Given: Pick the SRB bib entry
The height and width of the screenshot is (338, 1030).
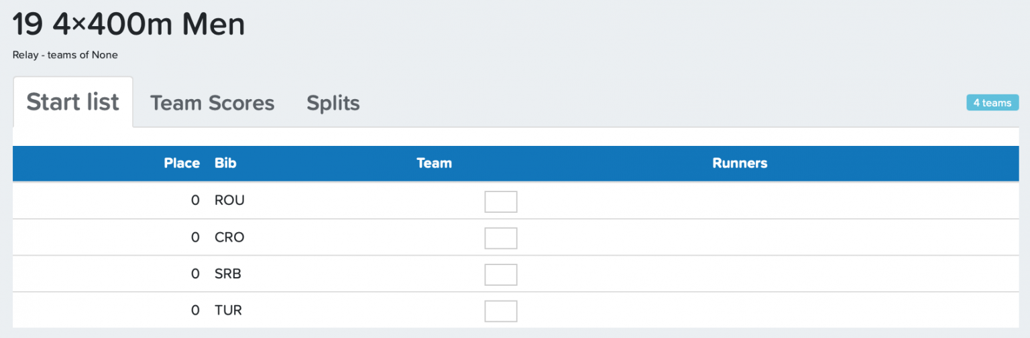Looking at the screenshot, I should tap(228, 274).
